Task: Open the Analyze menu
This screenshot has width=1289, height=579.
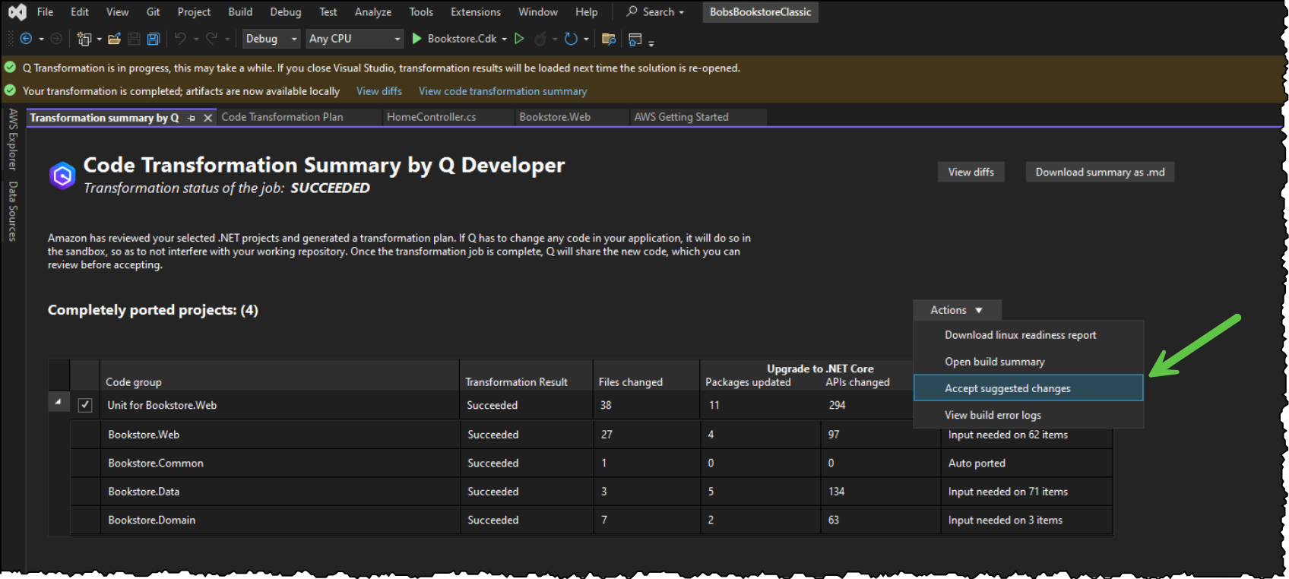Action: (373, 12)
